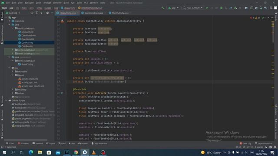Screen dimensions: 278x156
Task: Run the app with the green play button
Action: (207, 8)
